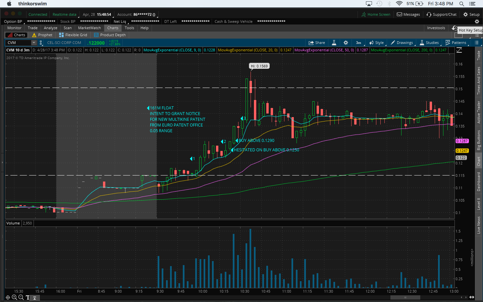Zoom in on the chart
This screenshot has height=302, width=483.
pyautogui.click(x=14, y=297)
